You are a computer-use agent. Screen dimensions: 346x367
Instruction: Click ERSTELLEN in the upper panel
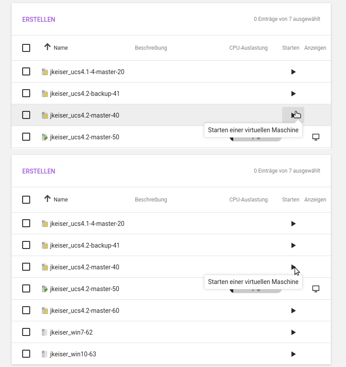(39, 20)
